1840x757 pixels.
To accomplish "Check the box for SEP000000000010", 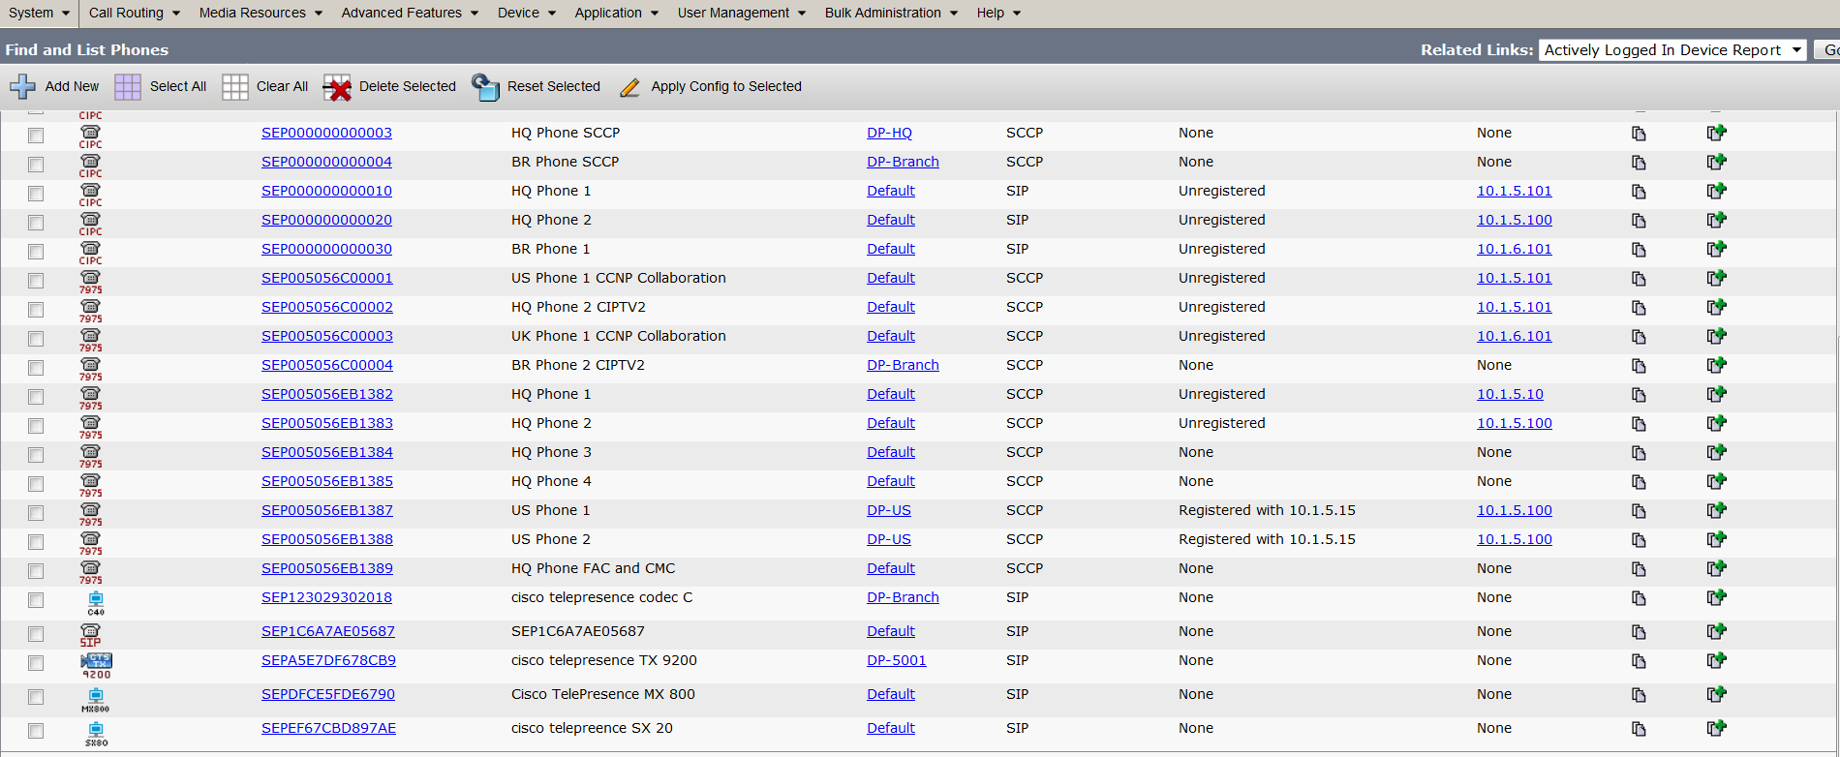I will point(36,194).
